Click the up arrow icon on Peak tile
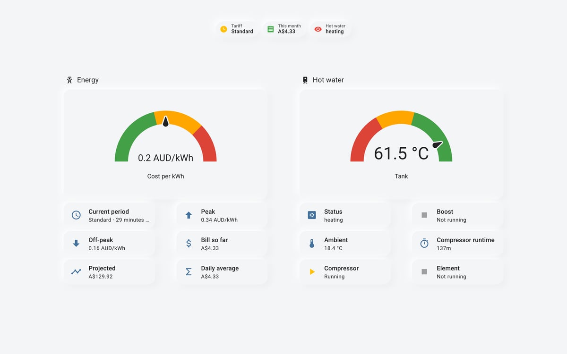 point(189,215)
